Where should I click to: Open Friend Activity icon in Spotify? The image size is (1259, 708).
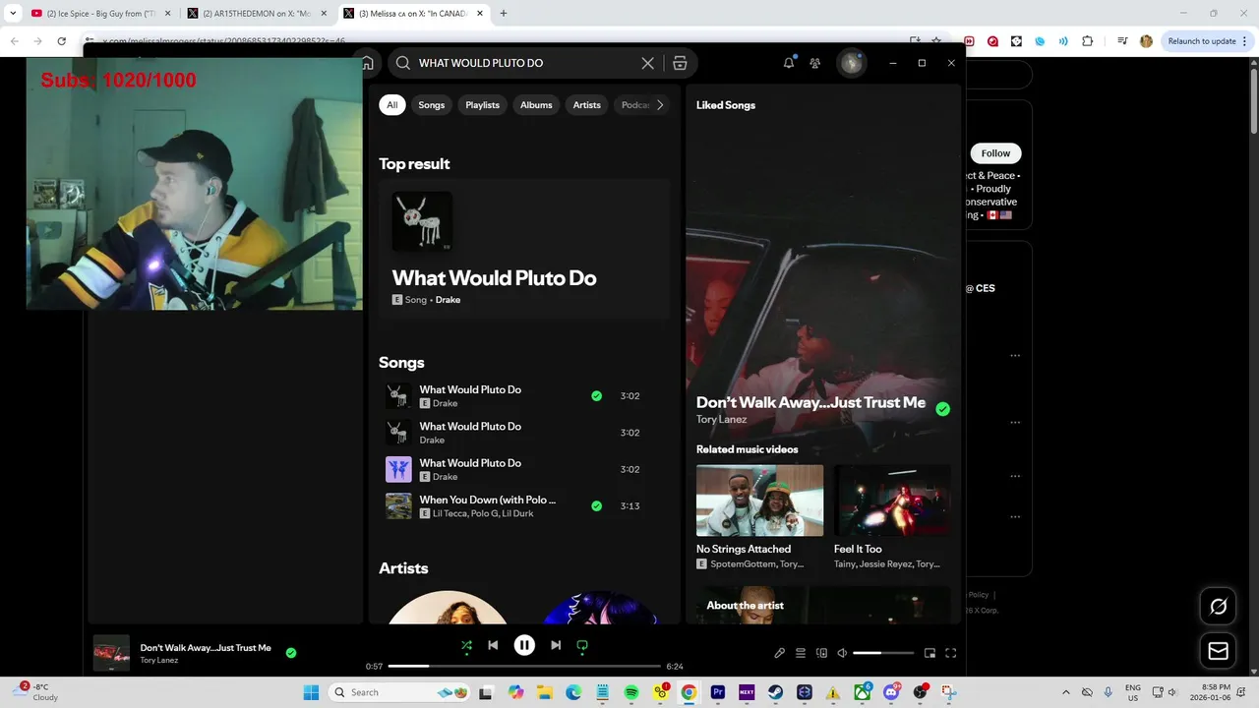coord(815,63)
